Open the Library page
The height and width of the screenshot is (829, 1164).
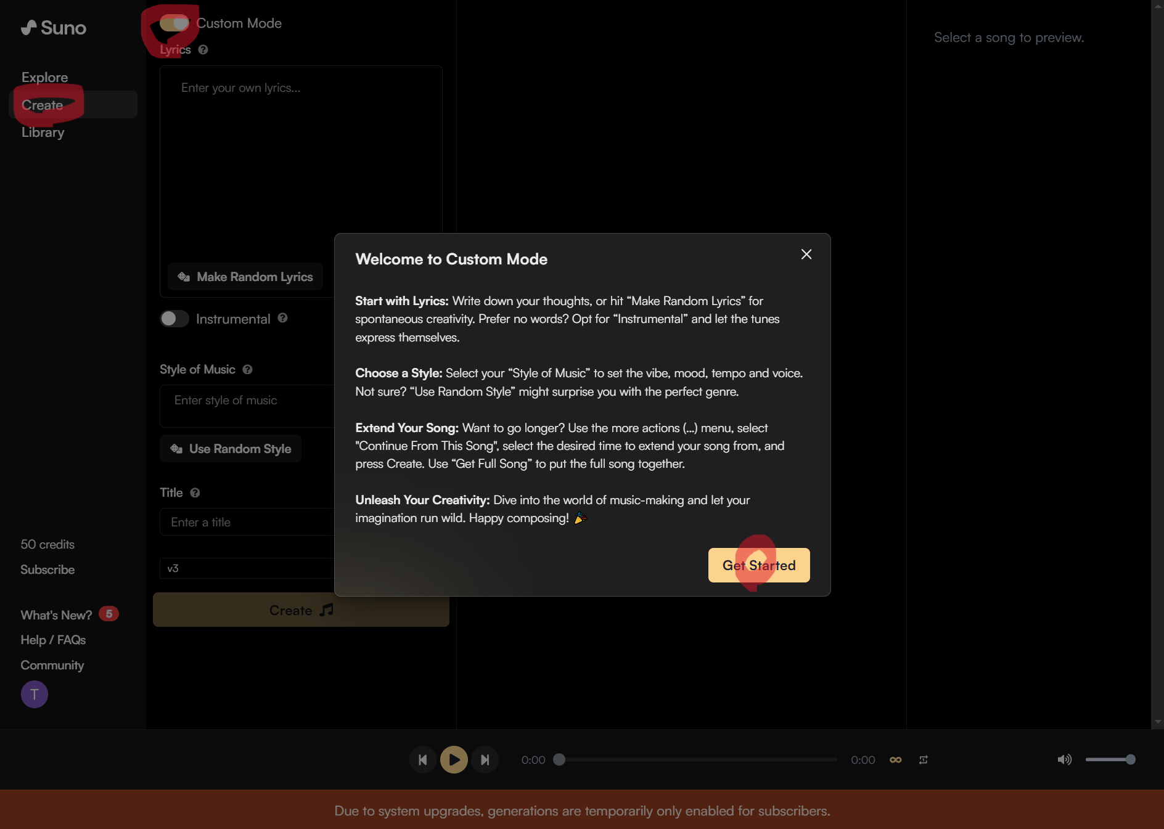coord(43,132)
